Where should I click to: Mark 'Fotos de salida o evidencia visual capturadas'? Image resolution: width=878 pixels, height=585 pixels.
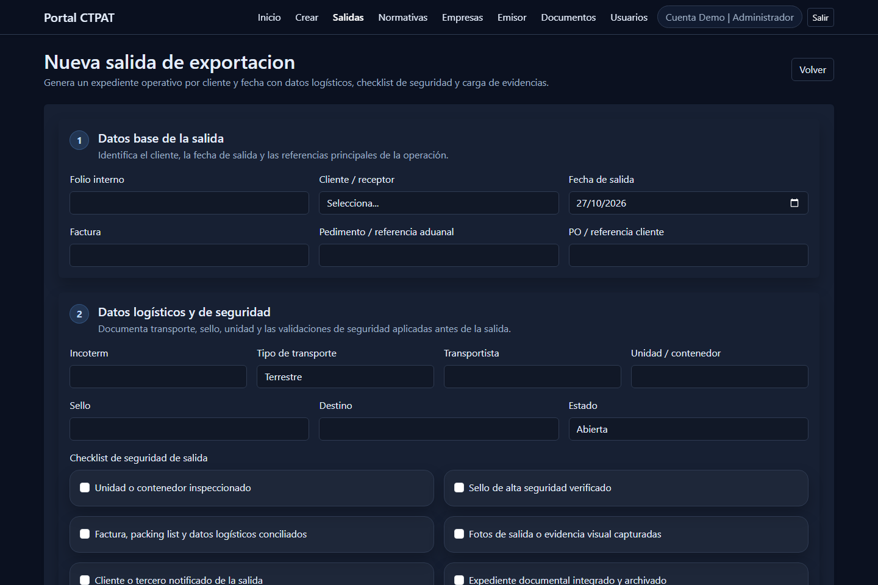tap(459, 534)
